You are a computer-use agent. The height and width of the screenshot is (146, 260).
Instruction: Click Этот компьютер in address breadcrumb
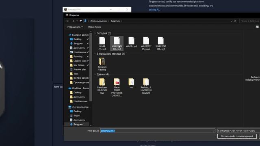click(98, 21)
